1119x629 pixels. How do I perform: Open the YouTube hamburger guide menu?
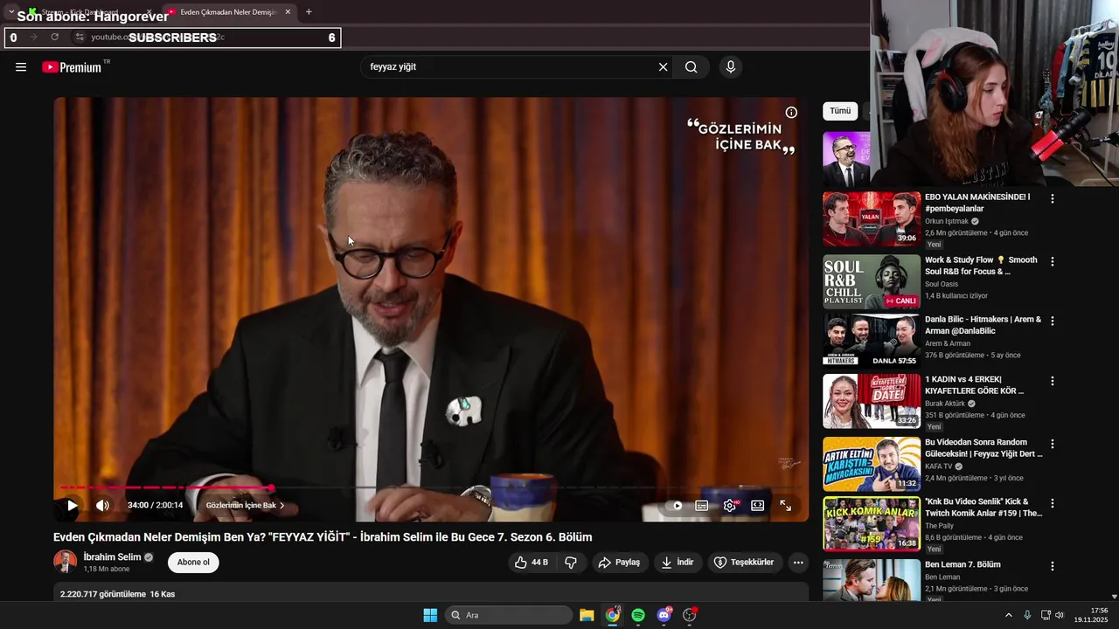[21, 67]
